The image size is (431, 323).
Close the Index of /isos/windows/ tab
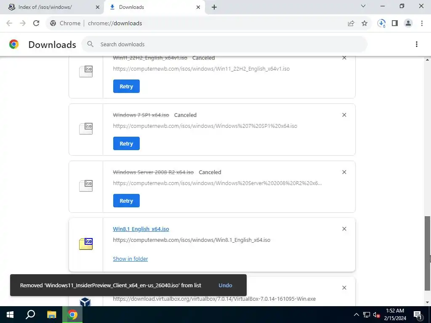pyautogui.click(x=98, y=7)
